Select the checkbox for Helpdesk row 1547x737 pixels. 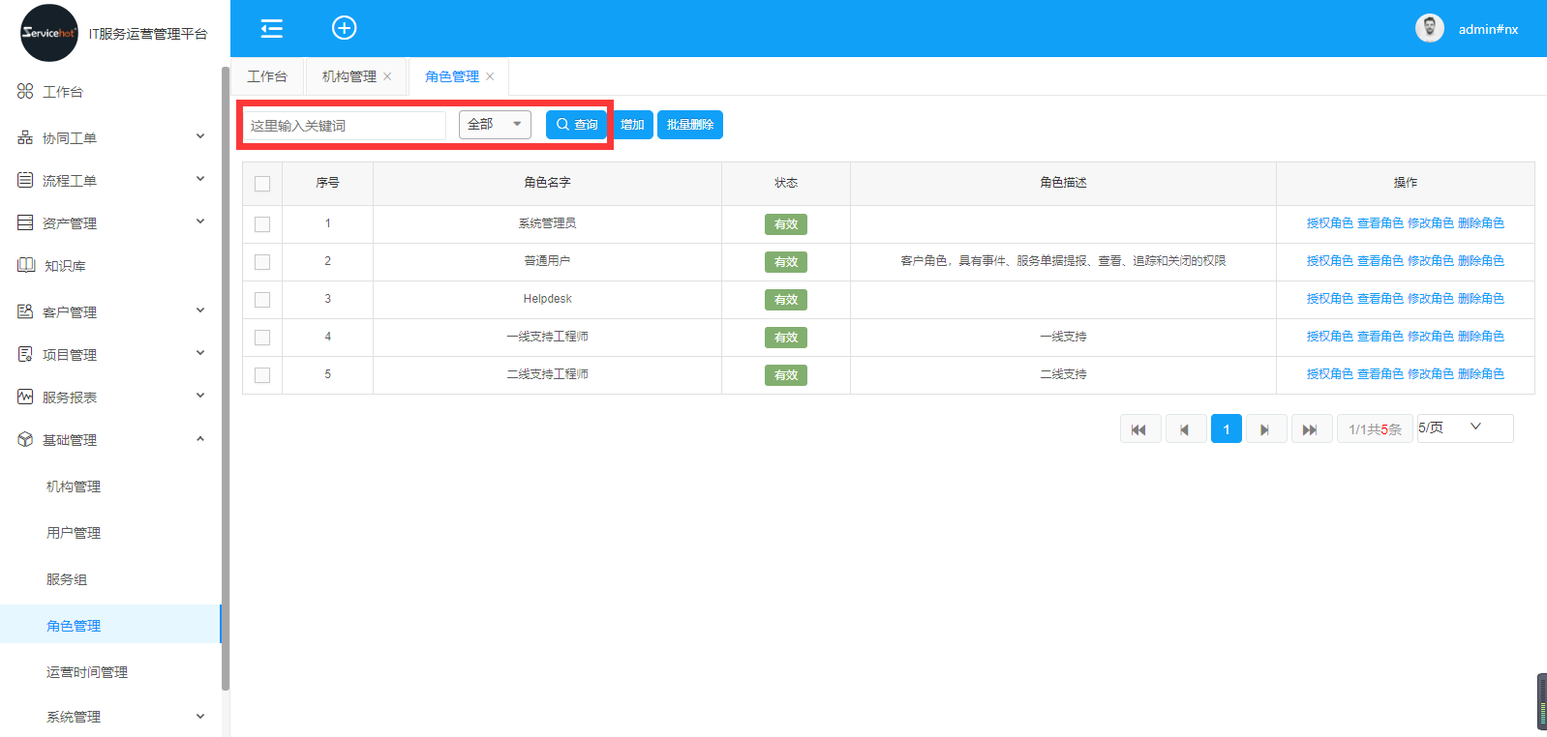coord(262,300)
